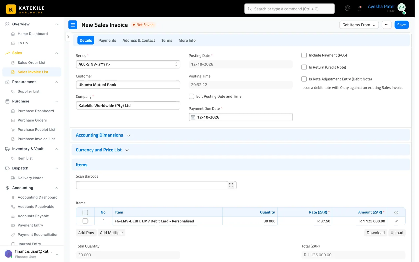Click the Accounts Receivable icon
Image resolution: width=419 pixels, height=262 pixels.
point(13,207)
